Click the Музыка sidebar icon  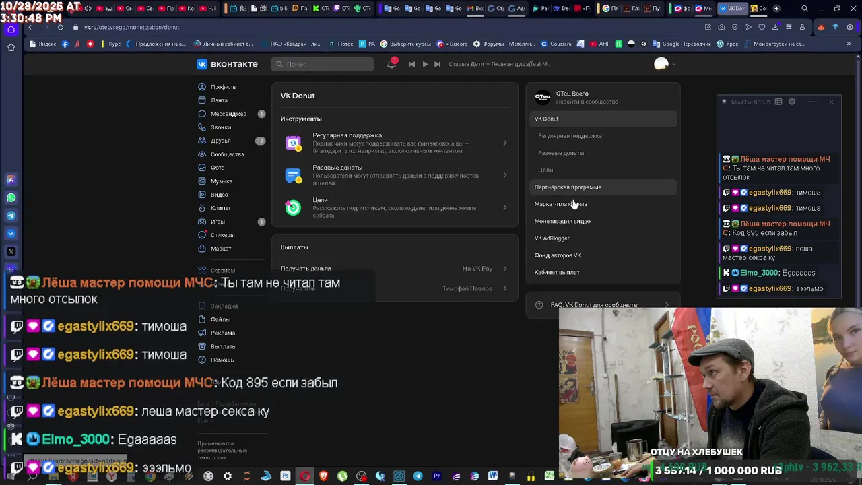pos(202,181)
